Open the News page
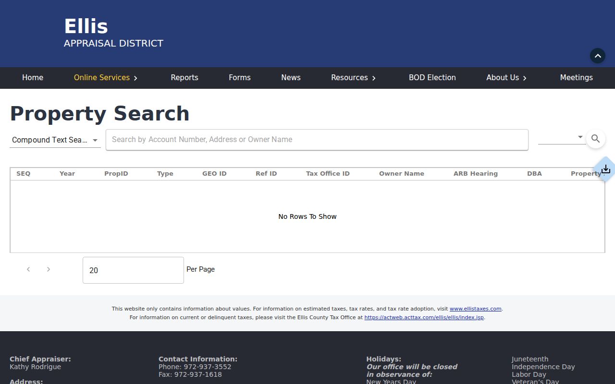This screenshot has height=384, width=615. coord(291,78)
